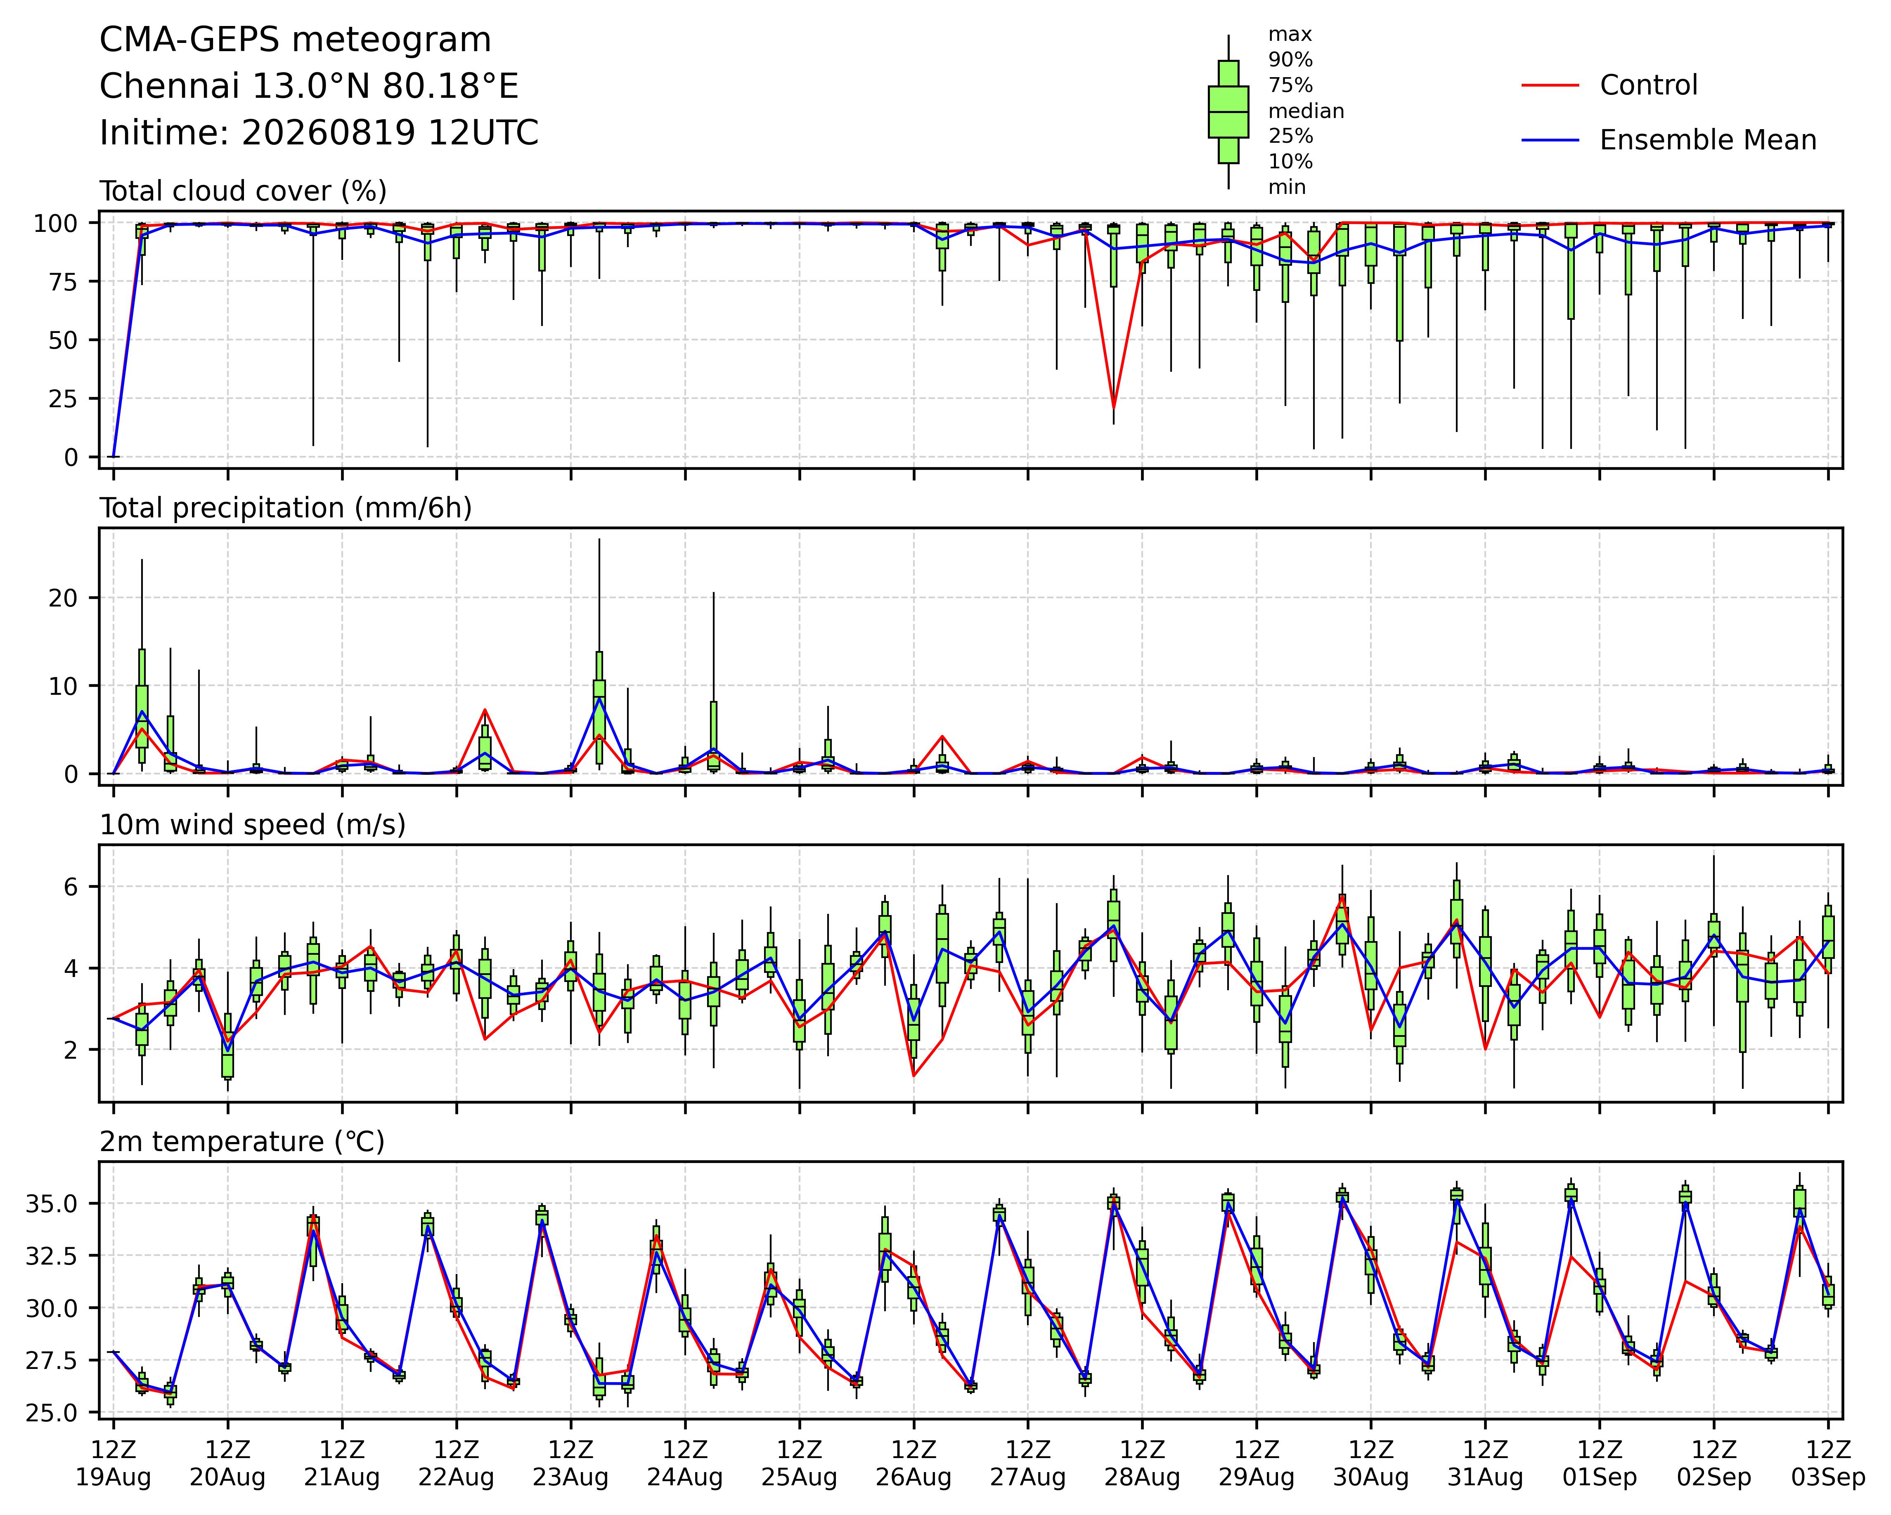Click the red Control legend line
The image size is (1891, 1515).
[x=1550, y=85]
